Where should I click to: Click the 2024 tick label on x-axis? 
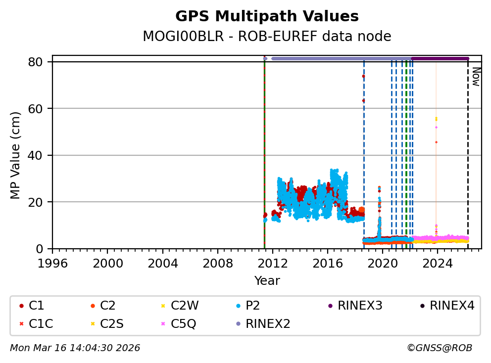437,263
